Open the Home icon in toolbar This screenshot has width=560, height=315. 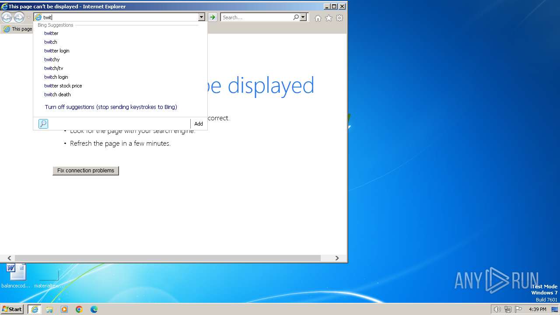(x=318, y=18)
